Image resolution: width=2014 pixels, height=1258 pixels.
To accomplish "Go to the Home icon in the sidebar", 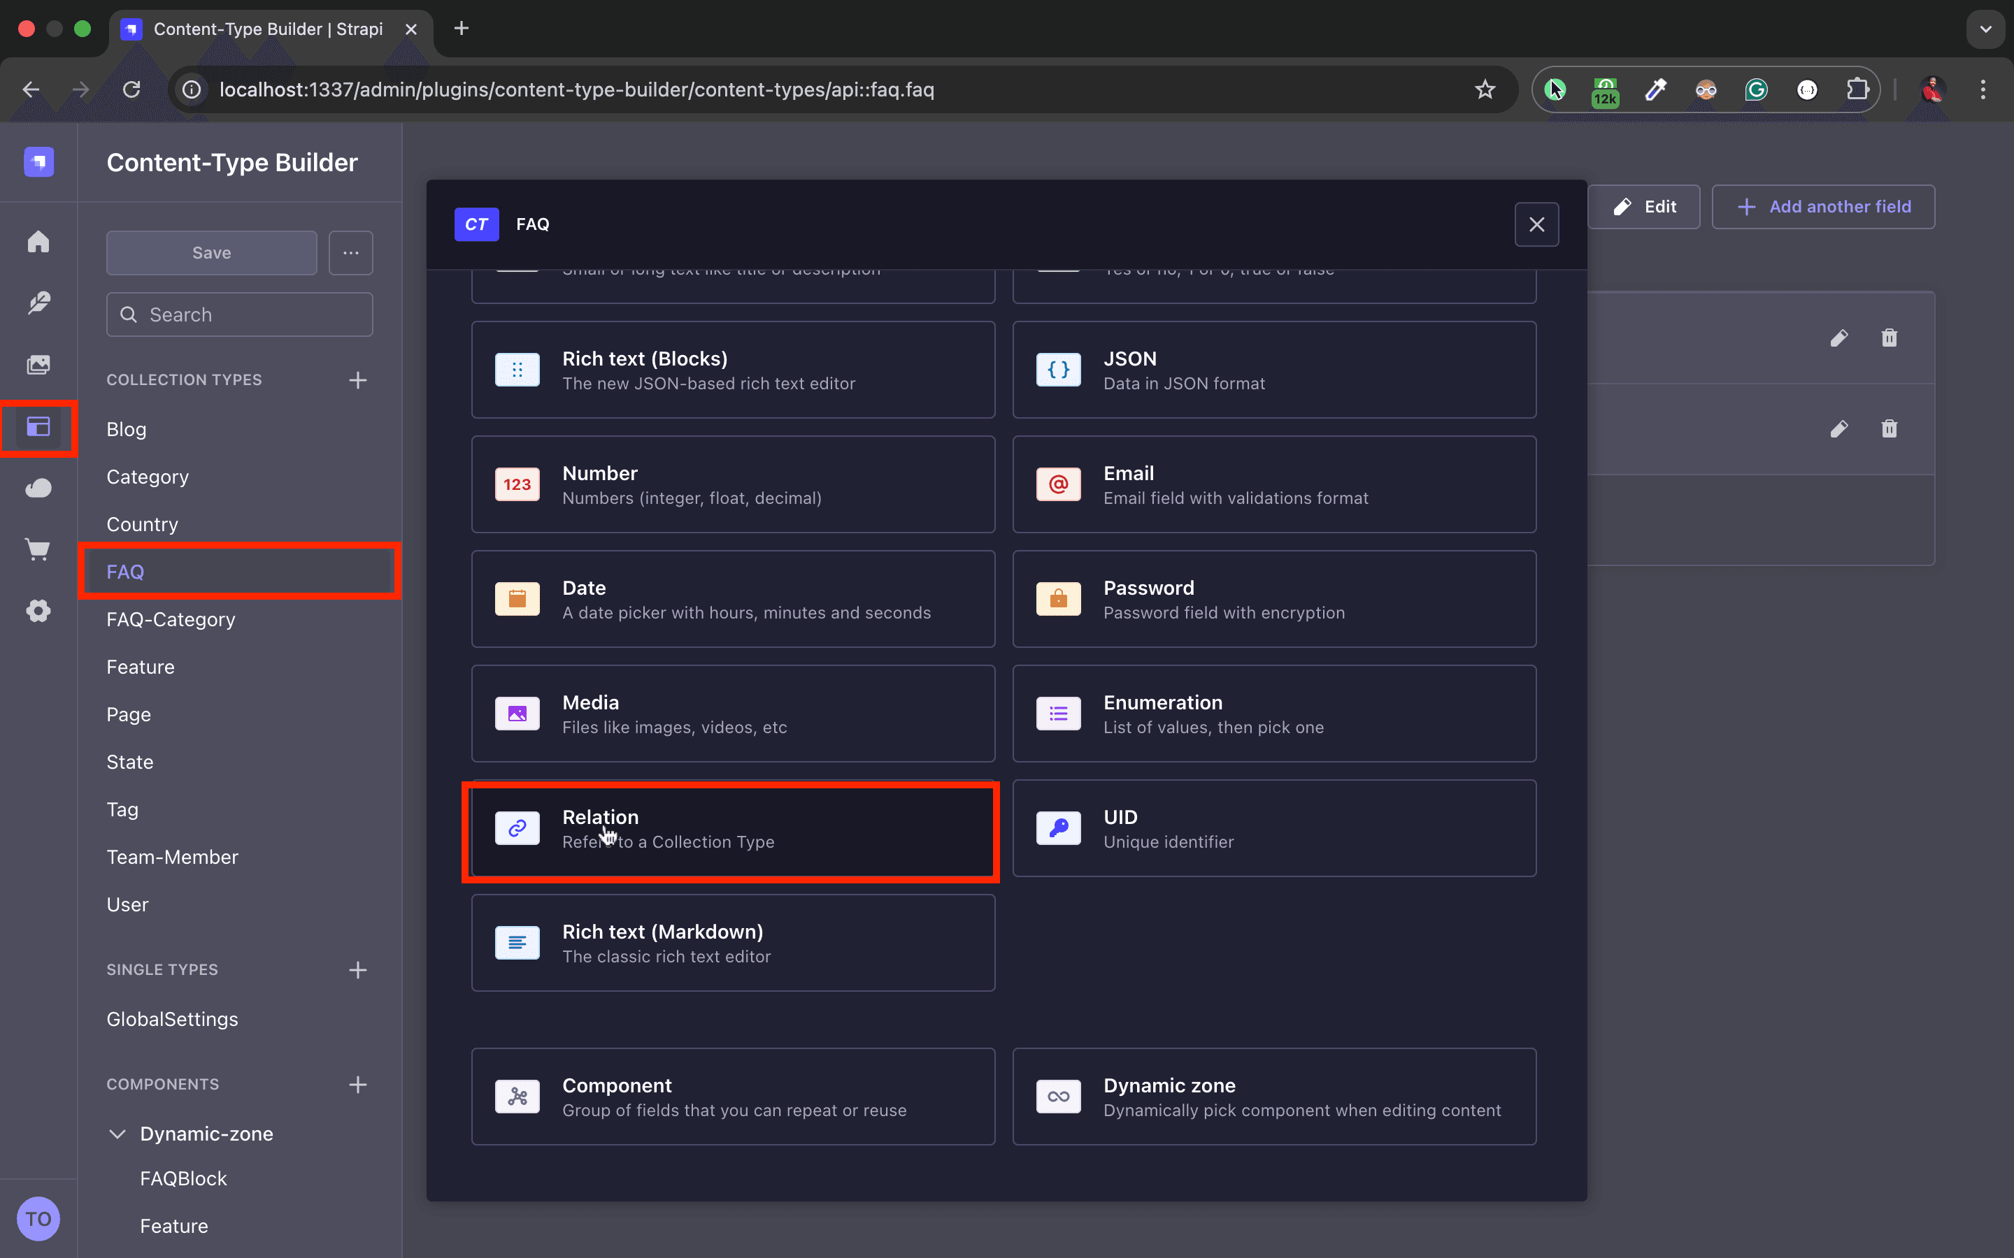I will coord(38,241).
